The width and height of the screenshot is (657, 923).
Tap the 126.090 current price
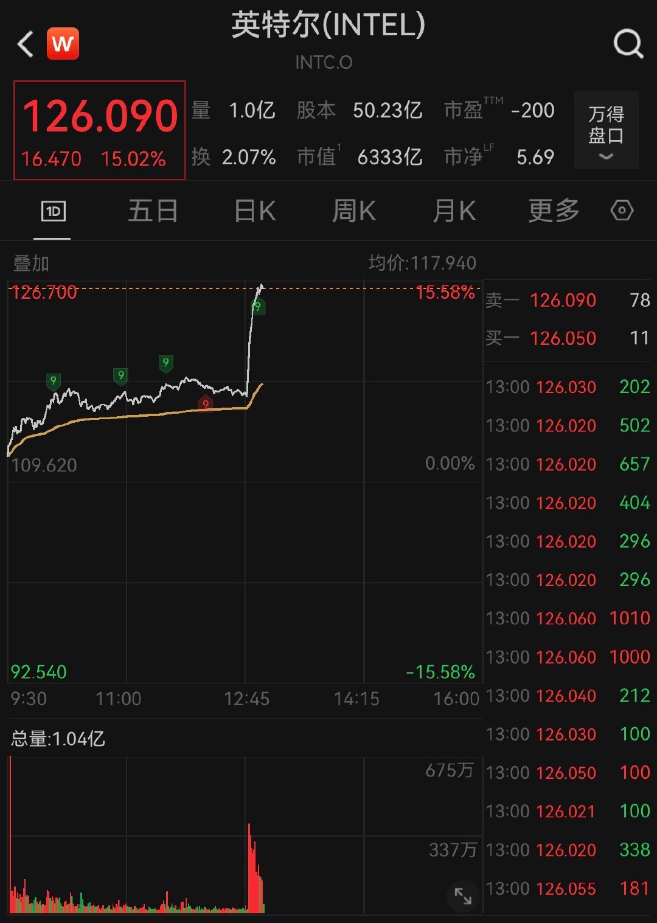[100, 116]
